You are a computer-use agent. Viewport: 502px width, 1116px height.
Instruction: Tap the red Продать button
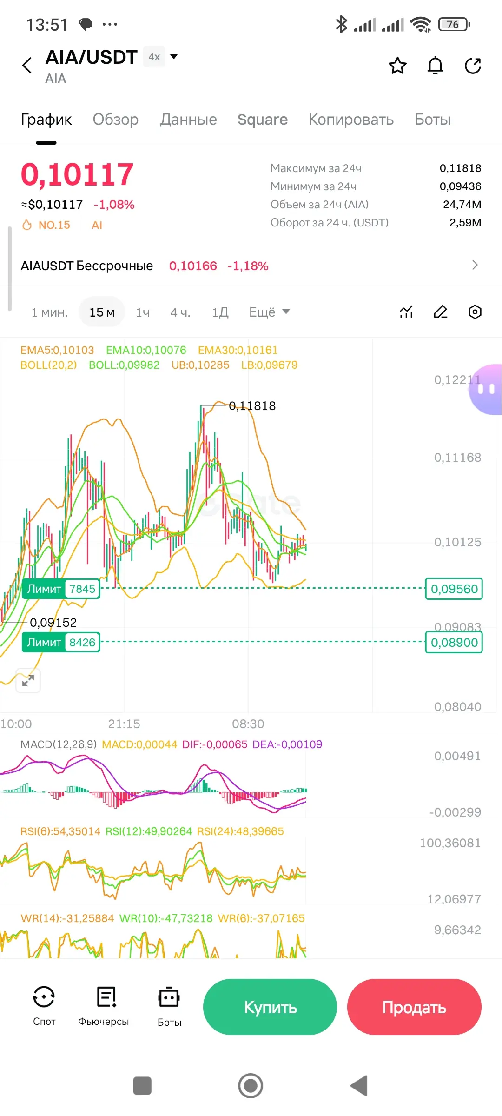tap(414, 1007)
